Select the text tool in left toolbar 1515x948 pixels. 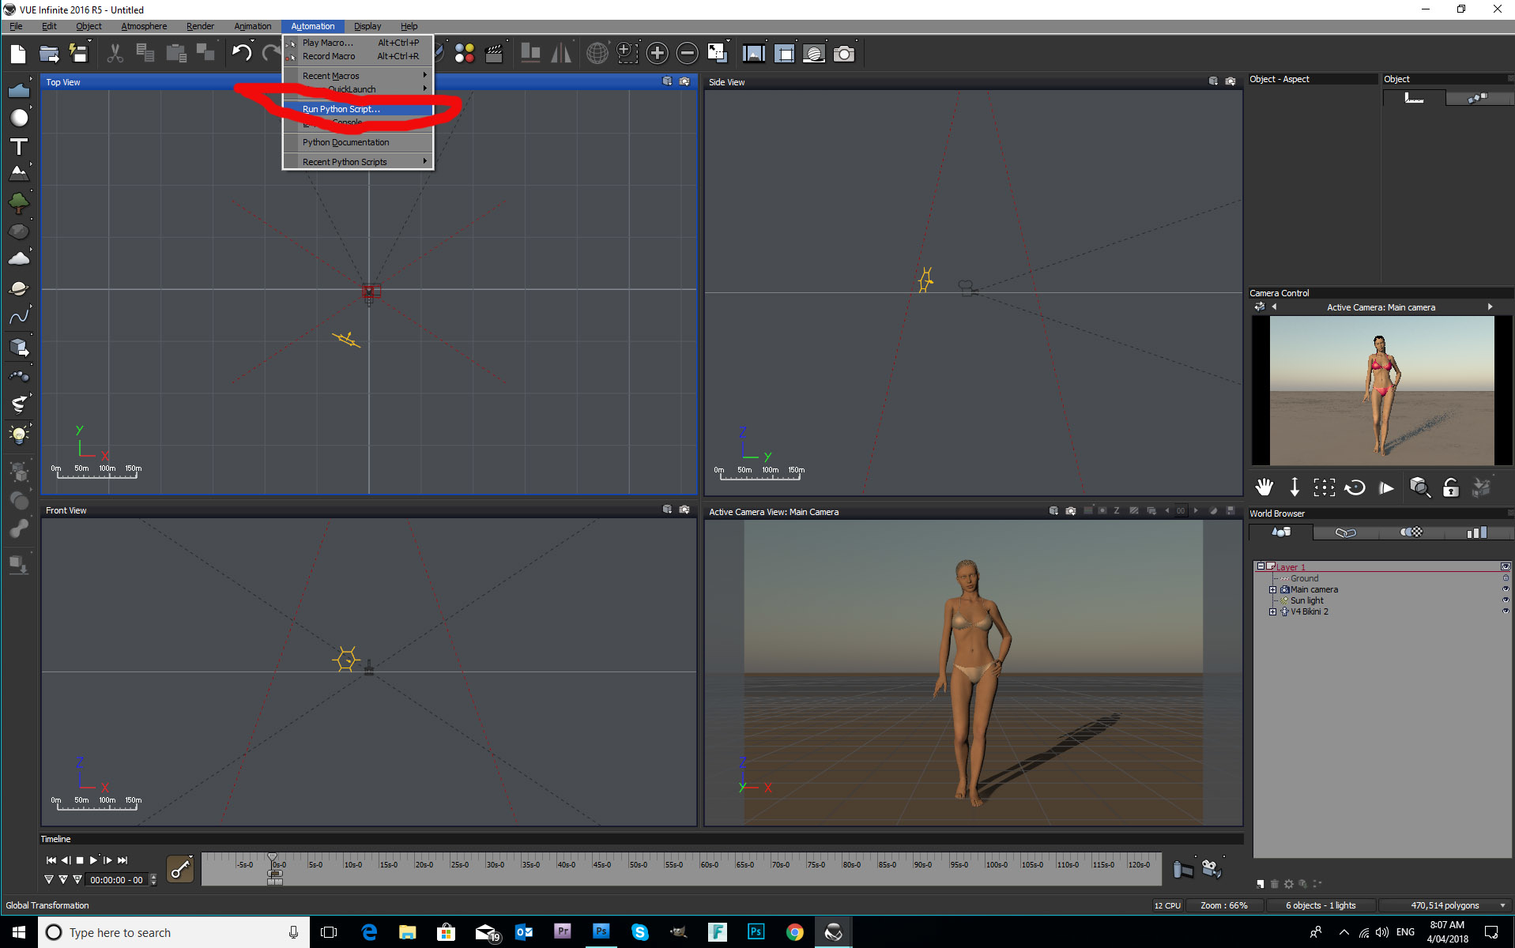(x=19, y=147)
